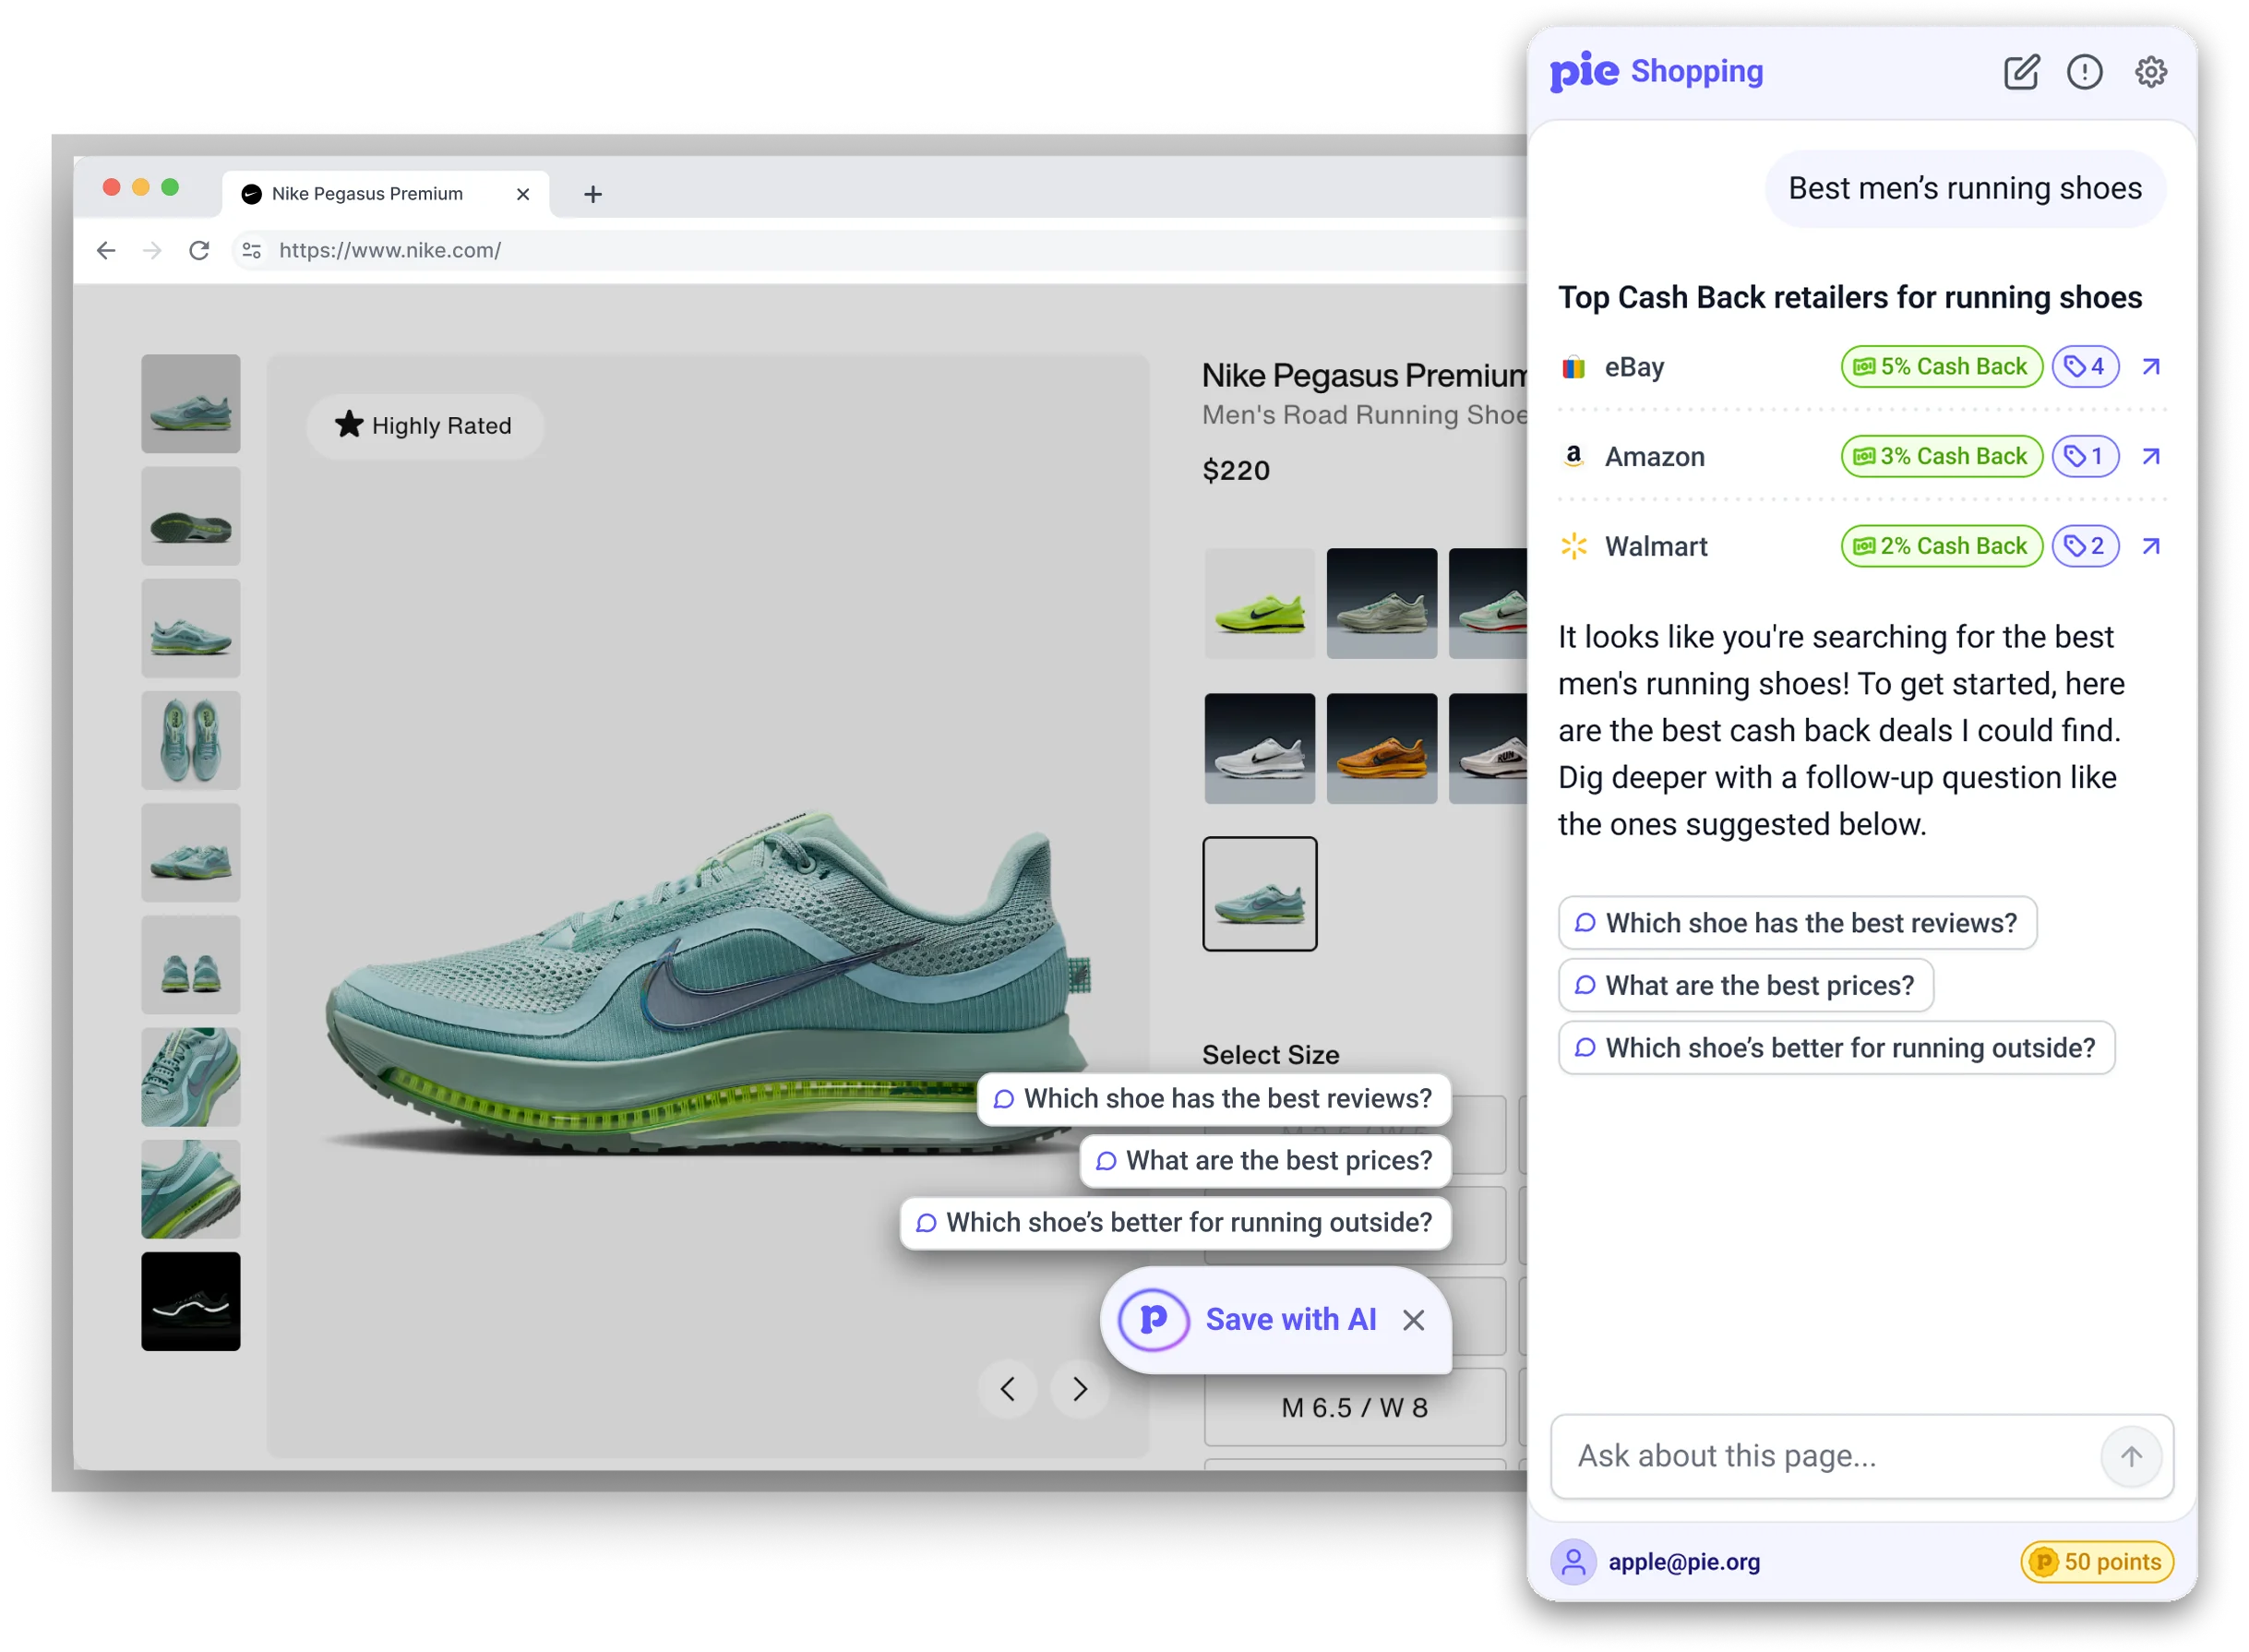Image resolution: width=2249 pixels, height=1652 pixels.
Task: Select the Nike Pegasus Premium tab
Action: 368,194
